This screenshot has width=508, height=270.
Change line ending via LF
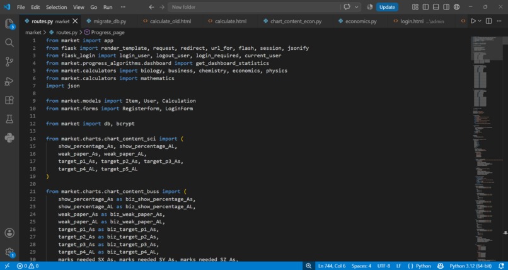point(398,266)
